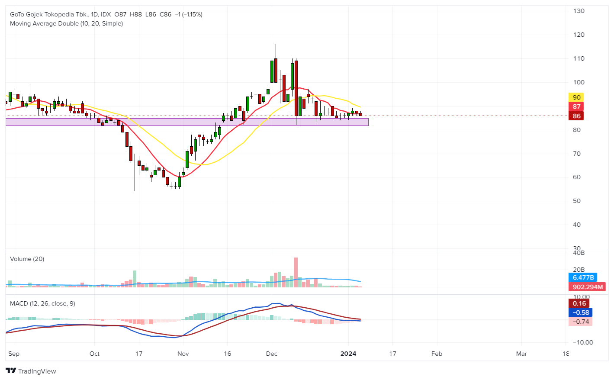Viewport: 614px width, 380px height.
Task: Click the 100 level on price axis
Action: pos(579,82)
